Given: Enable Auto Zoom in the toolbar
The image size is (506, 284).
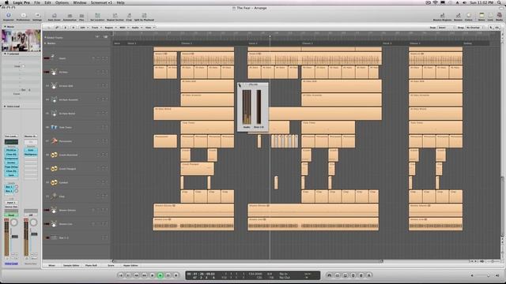Looking at the screenshot, I should [x=55, y=16].
